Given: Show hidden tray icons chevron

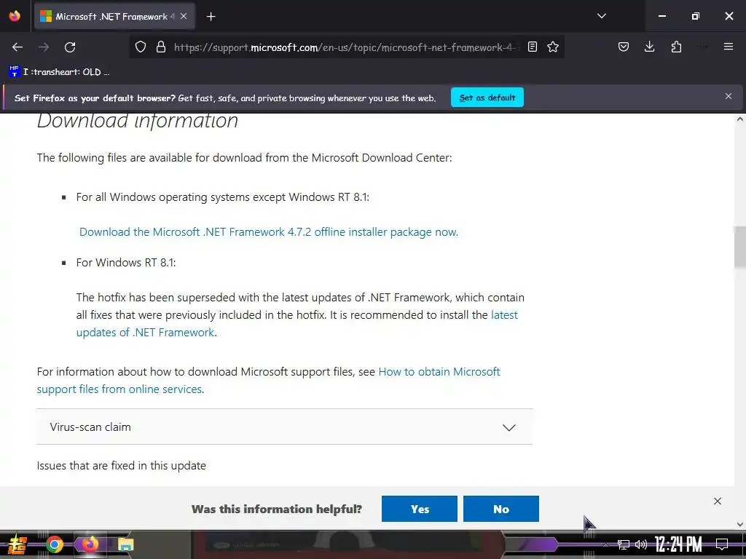Looking at the screenshot, I should [x=605, y=544].
